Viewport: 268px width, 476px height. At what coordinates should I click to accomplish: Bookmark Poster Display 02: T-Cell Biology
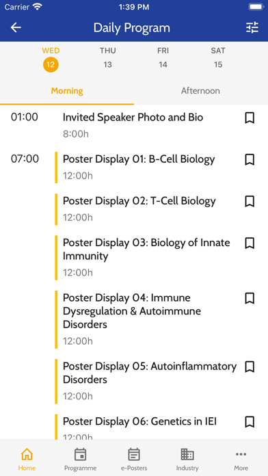click(x=250, y=201)
